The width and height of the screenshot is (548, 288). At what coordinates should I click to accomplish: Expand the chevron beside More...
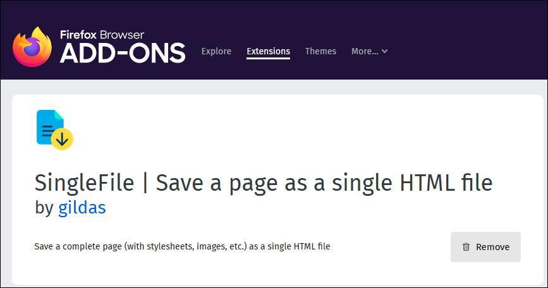(x=384, y=51)
